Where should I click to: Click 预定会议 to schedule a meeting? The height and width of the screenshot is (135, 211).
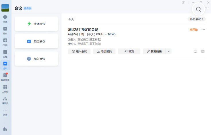coord(36,41)
